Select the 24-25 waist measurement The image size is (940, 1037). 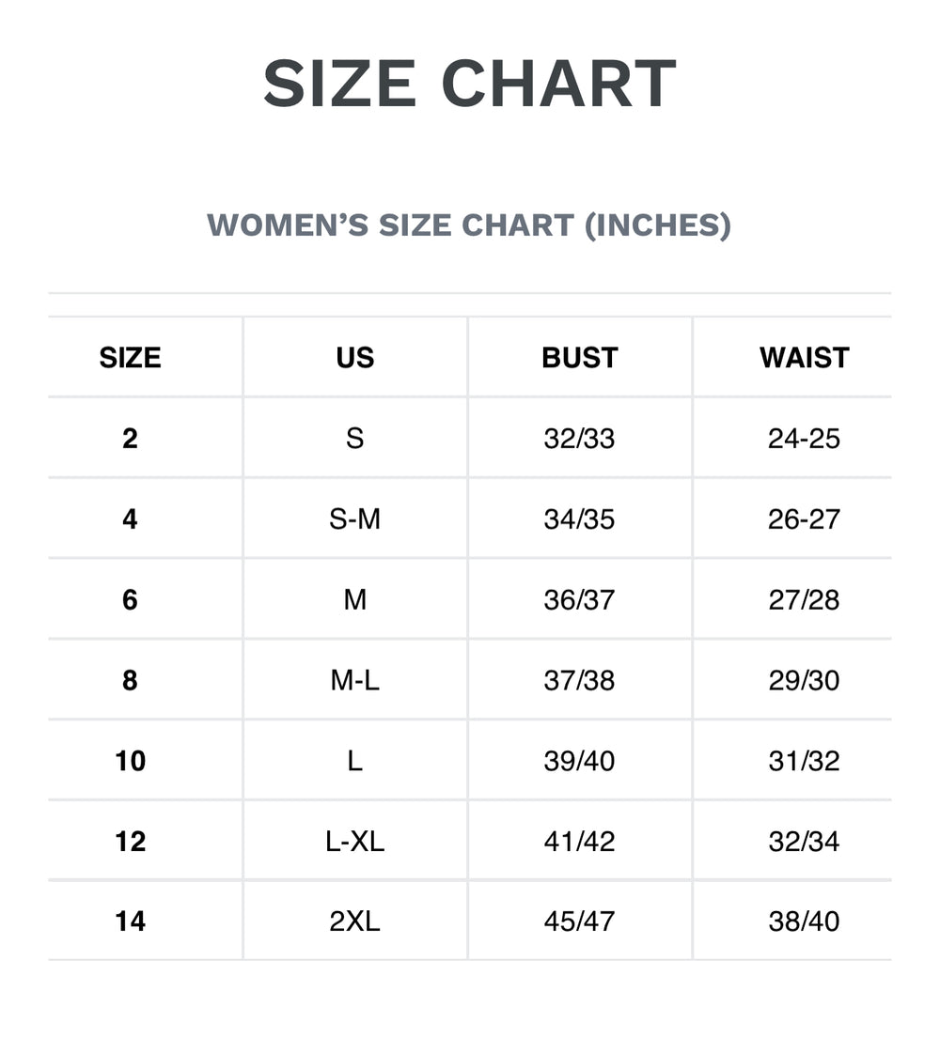point(804,439)
